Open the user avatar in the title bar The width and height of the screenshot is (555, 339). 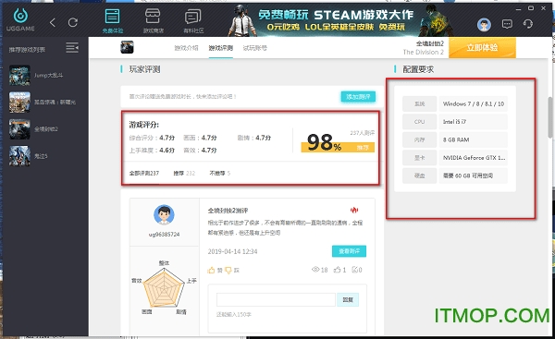click(484, 24)
